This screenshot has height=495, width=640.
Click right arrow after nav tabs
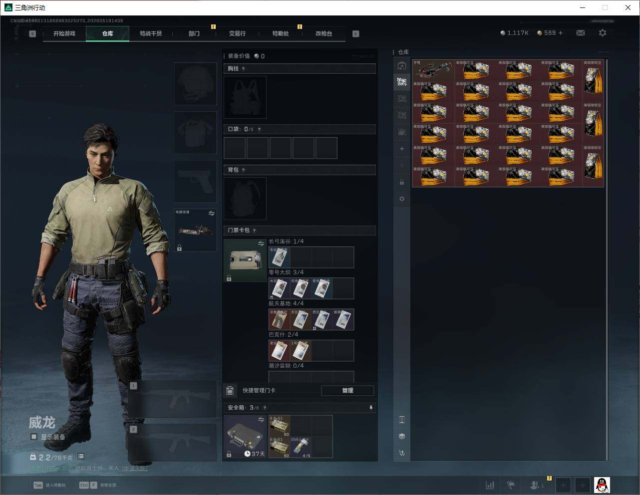click(x=356, y=33)
